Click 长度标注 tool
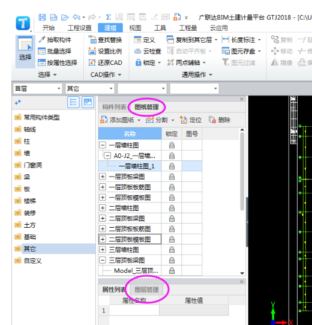312x325 pixels. click(239, 40)
